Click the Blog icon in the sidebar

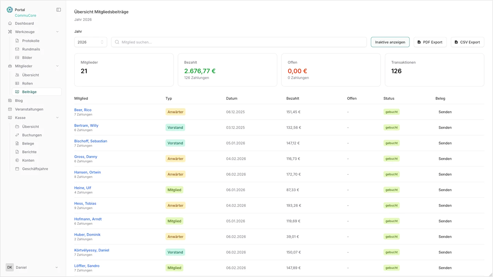coord(10,101)
